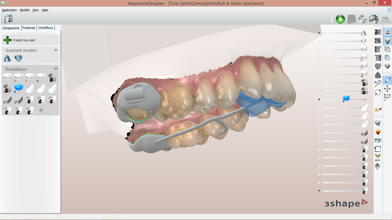Screen dimensions: 392x220
Task: Select the dark shield-shaped view icon
Action: coord(378,66)
